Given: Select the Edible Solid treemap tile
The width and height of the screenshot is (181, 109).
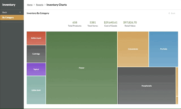Looking at the screenshot, I should tap(36, 90).
